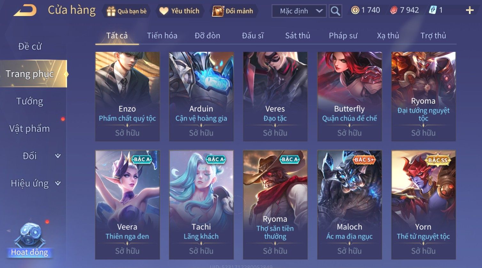Switch to the Pháp sư tab
482x268 pixels.
tap(343, 35)
